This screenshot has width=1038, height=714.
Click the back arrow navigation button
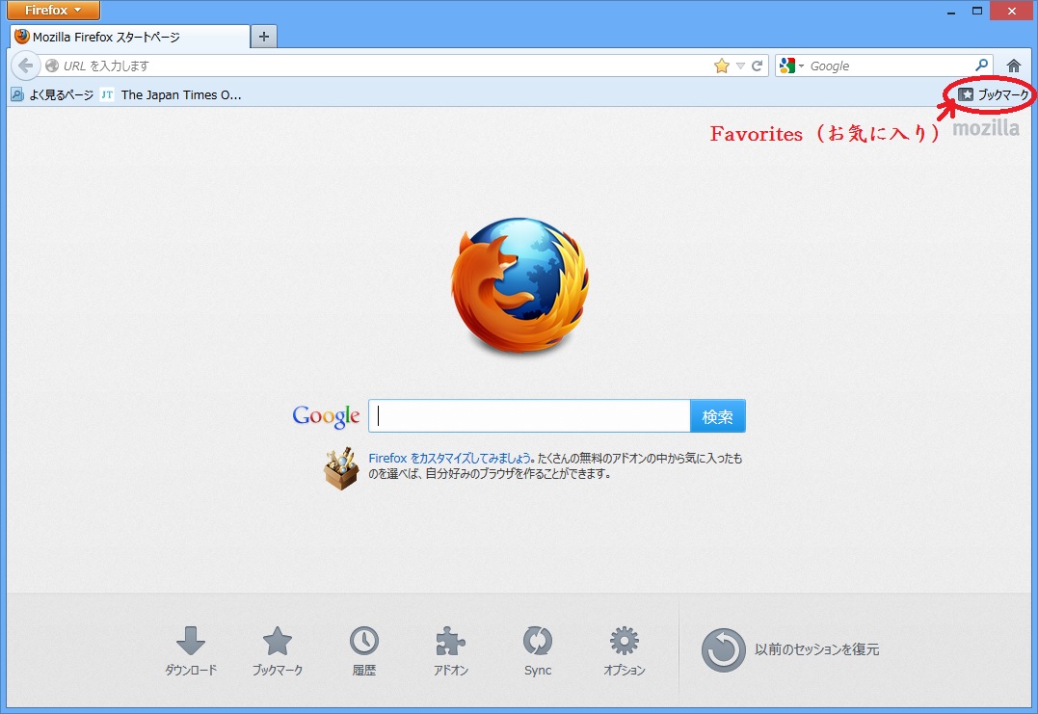tap(25, 66)
